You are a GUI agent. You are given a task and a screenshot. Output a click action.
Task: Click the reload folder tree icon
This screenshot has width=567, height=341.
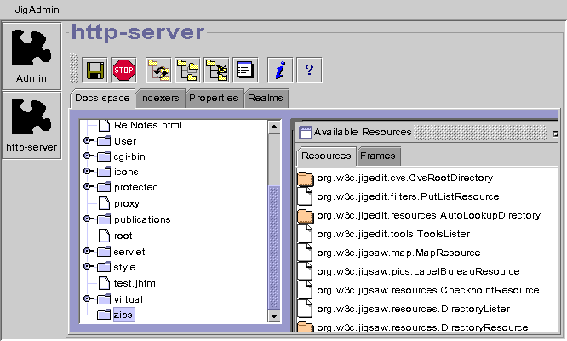pos(158,69)
